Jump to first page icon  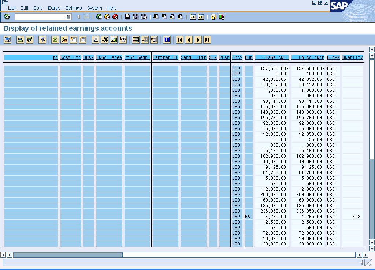(x=156, y=17)
